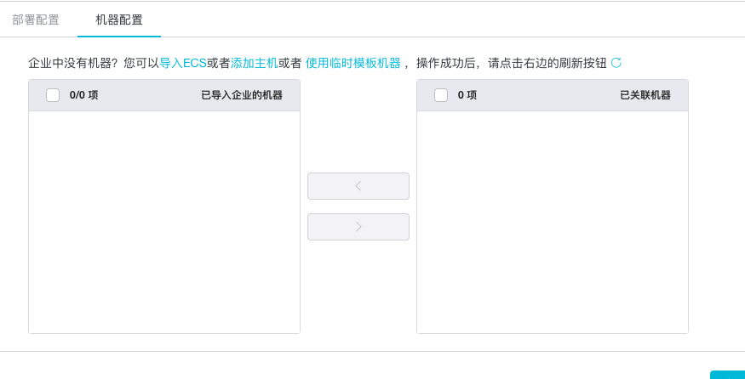
Task: Follow the 添加主机 link
Action: pos(255,63)
